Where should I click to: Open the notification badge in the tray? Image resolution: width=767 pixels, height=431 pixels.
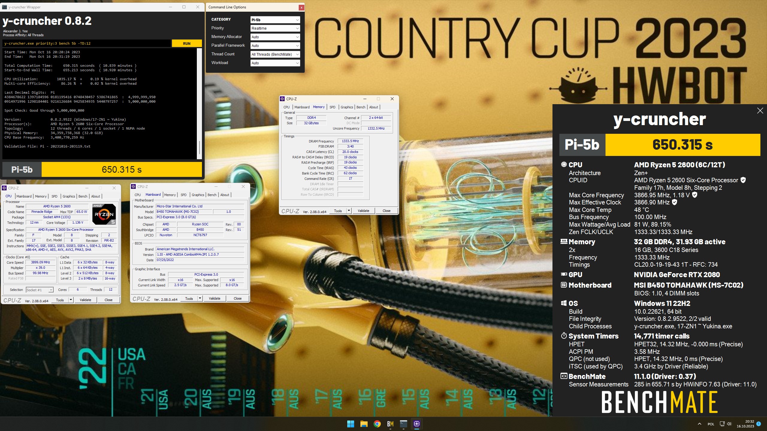coord(759,424)
